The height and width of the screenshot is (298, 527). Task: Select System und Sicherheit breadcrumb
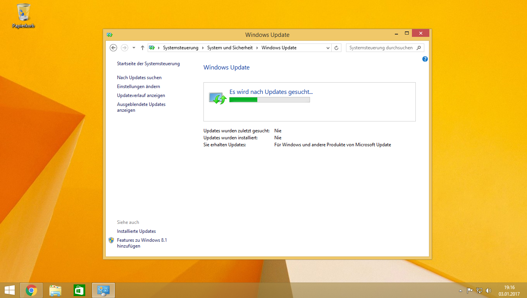click(230, 48)
